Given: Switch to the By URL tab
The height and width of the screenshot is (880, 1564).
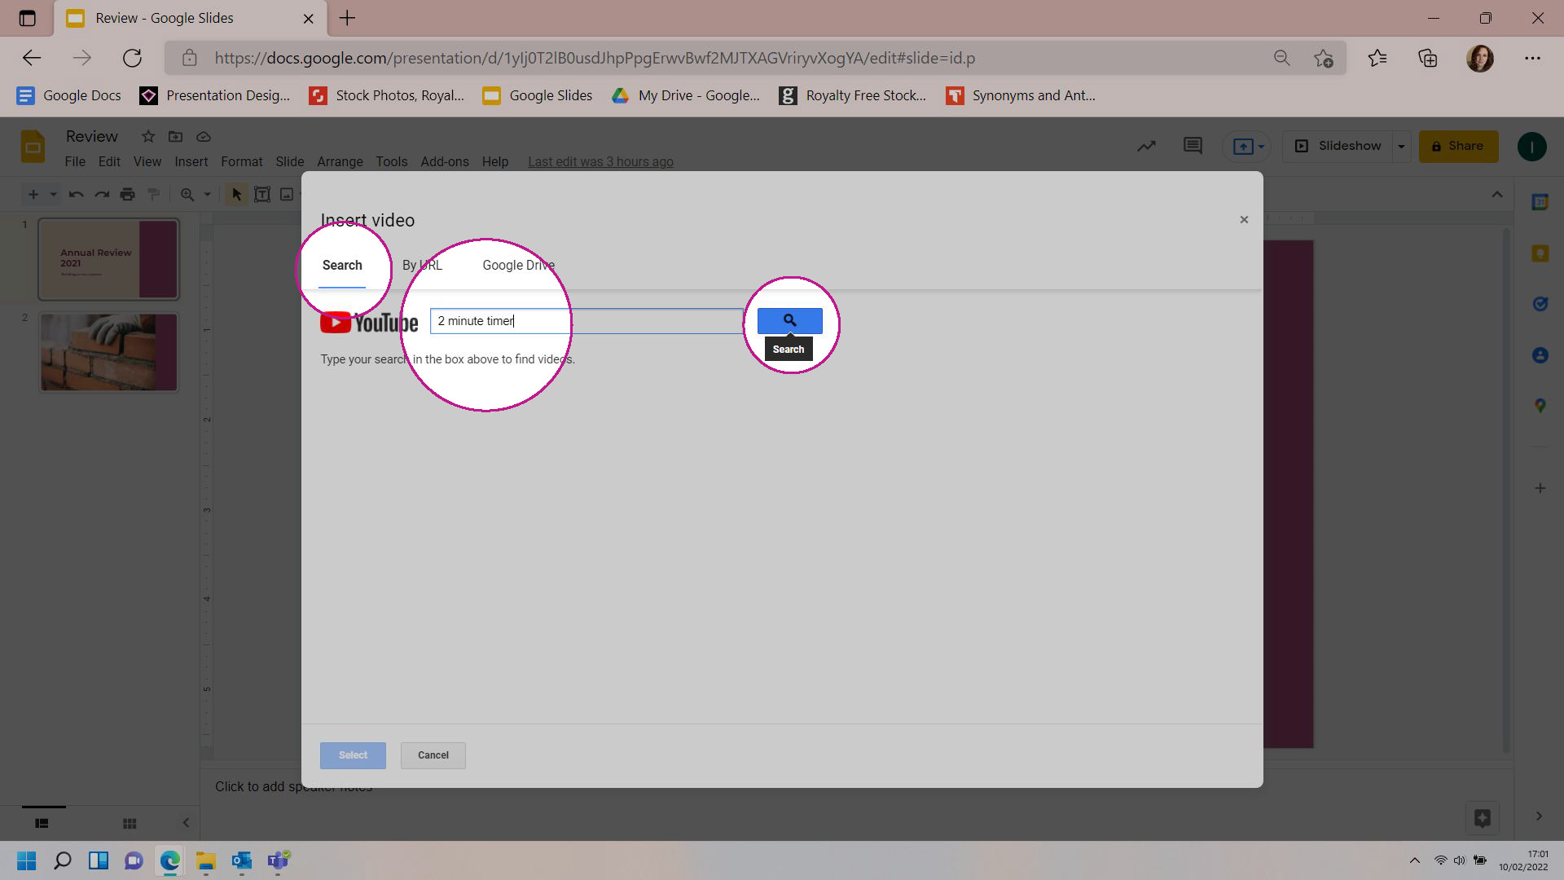Looking at the screenshot, I should click(422, 264).
